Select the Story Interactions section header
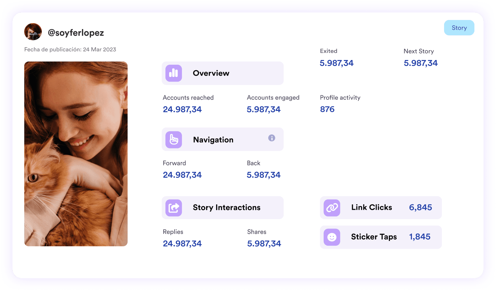Screen dimensions: 496x291 pos(226,208)
